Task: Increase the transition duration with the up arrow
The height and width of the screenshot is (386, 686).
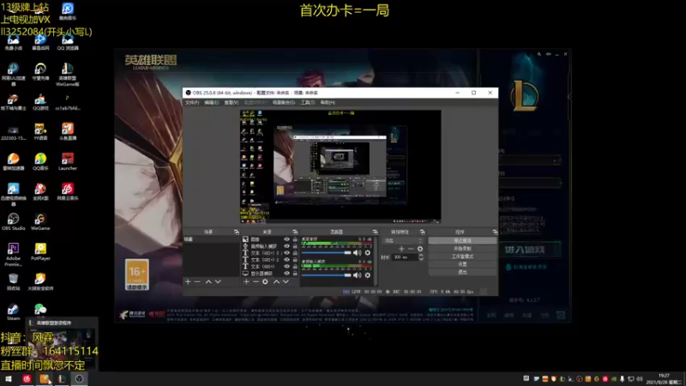Action: (421, 255)
